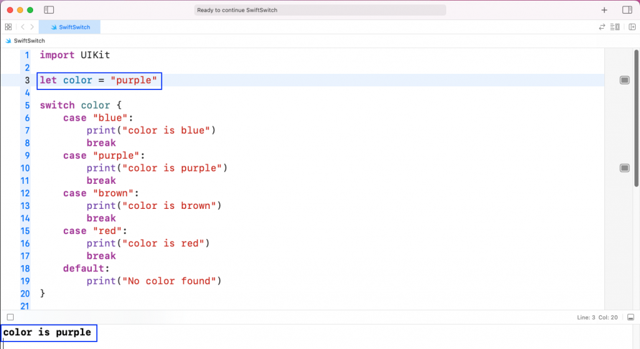640x349 pixels.
Task: Go back with the left chevron
Action: tap(22, 27)
